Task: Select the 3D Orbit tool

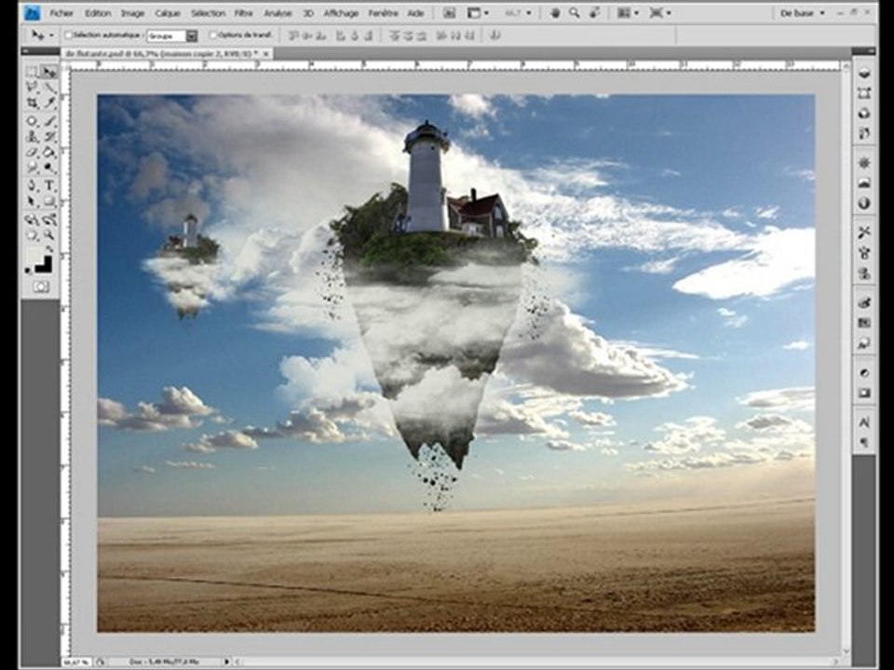Action: [x=49, y=220]
